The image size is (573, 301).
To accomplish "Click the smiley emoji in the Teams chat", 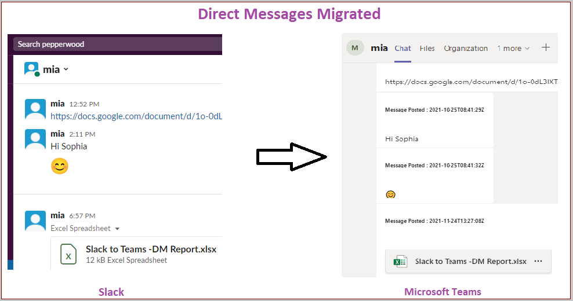I will (391, 194).
